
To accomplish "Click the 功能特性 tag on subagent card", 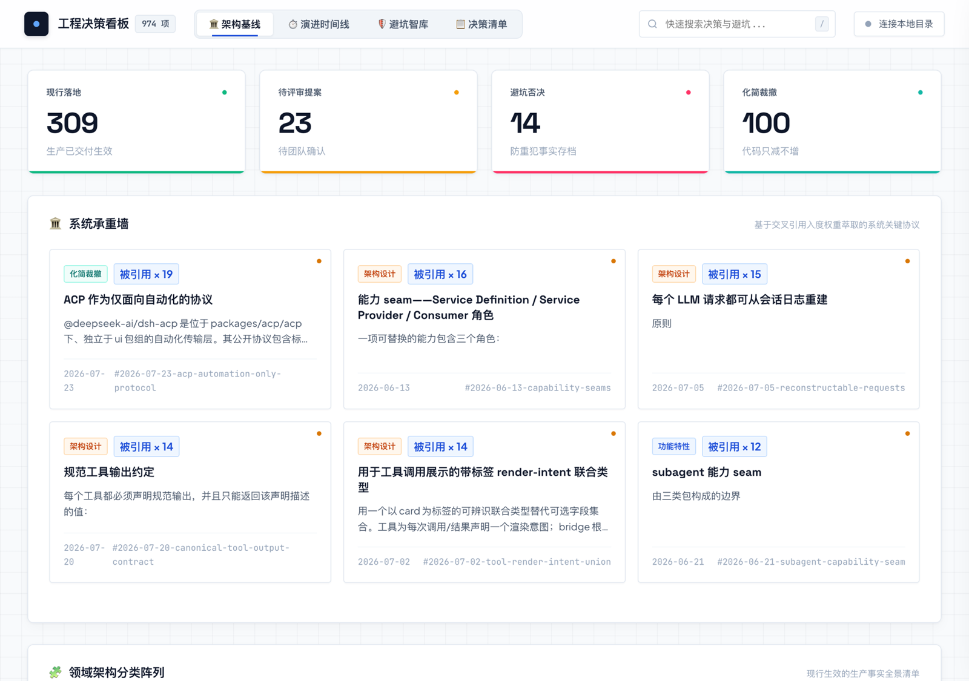I will pos(674,447).
